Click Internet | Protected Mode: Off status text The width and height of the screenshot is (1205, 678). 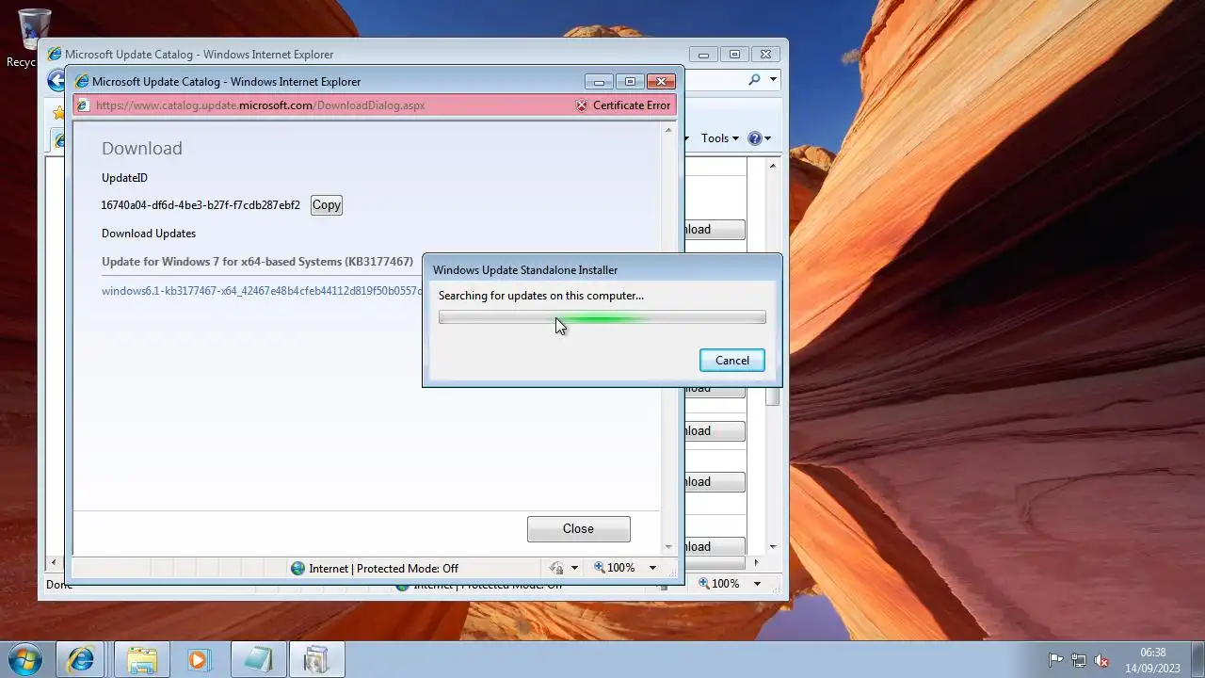(383, 569)
